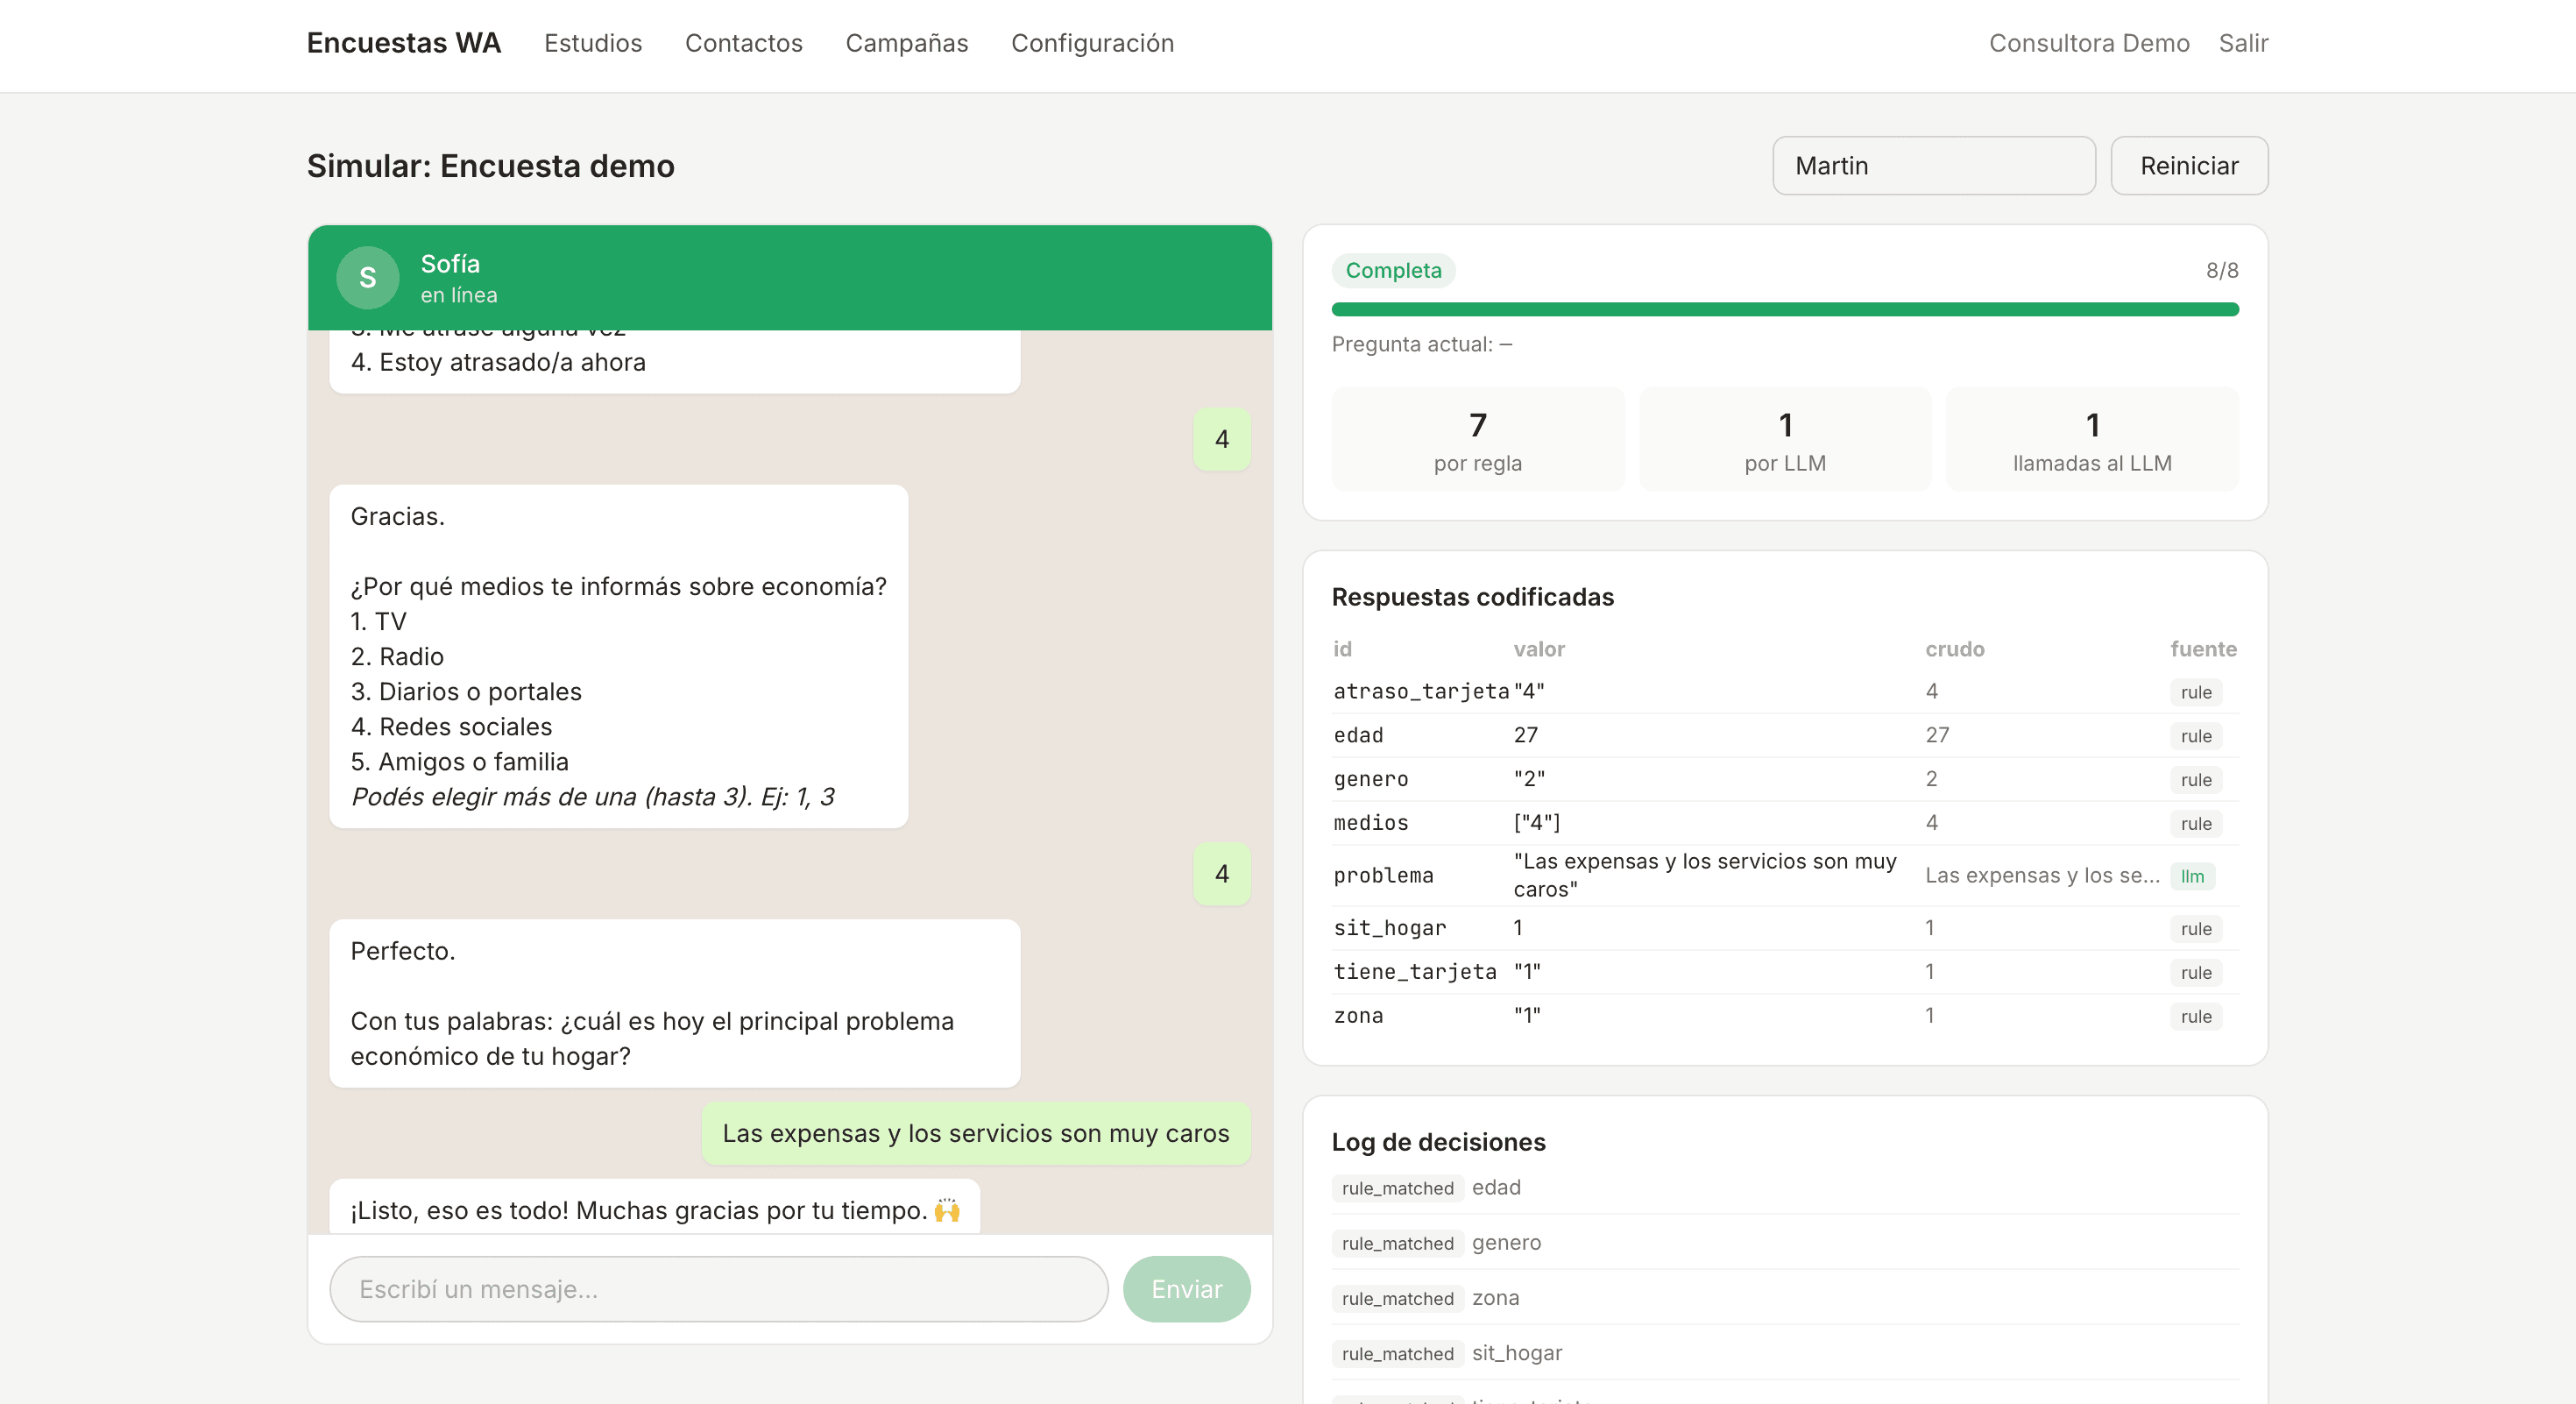Open the Campañas section

pos(907,43)
